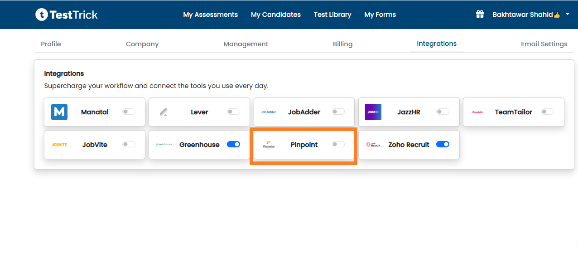Open My Assessments in navigation

tap(211, 15)
